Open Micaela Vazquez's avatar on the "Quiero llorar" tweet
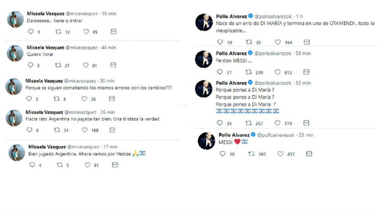The width and height of the screenshot is (377, 211). 15,53
